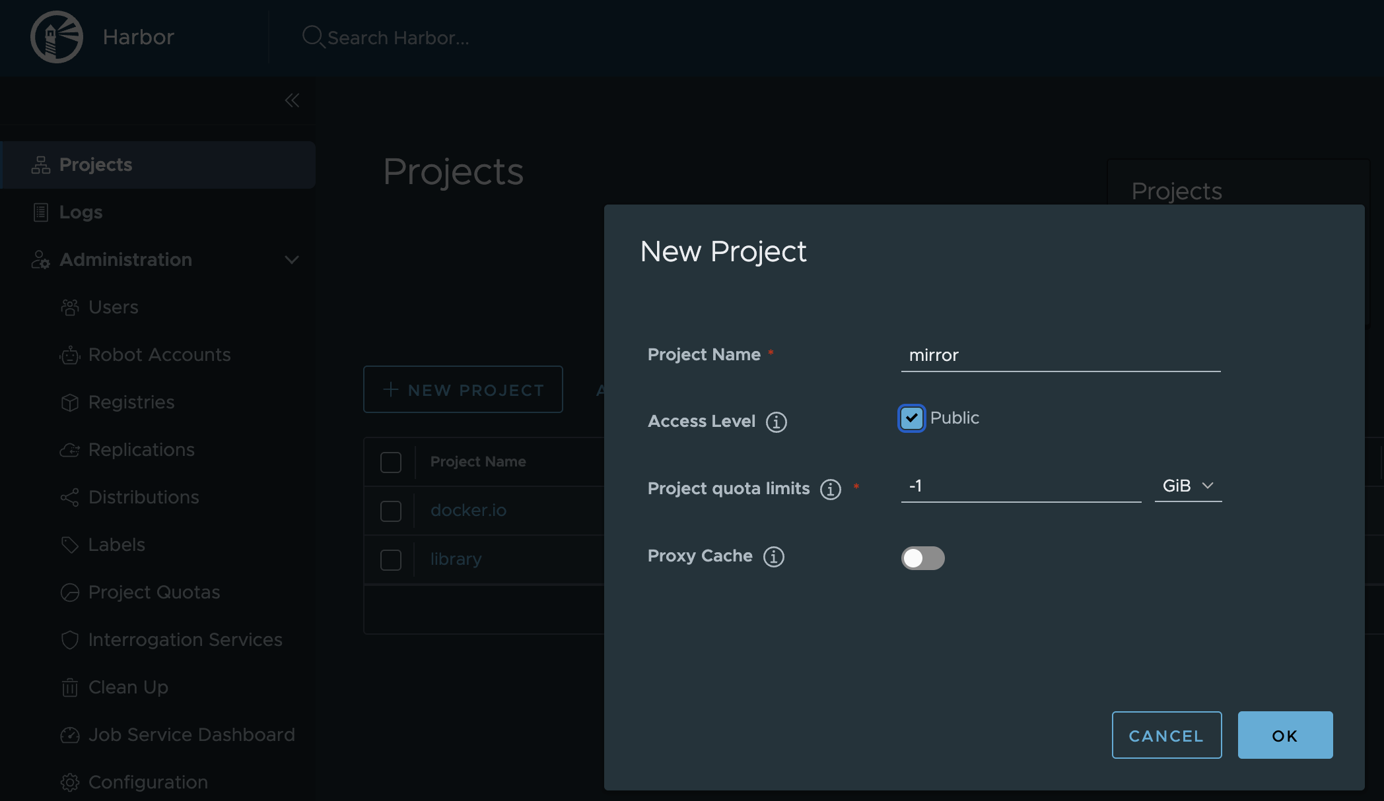The width and height of the screenshot is (1384, 801).
Task: Click the CANCEL button
Action: (1166, 735)
